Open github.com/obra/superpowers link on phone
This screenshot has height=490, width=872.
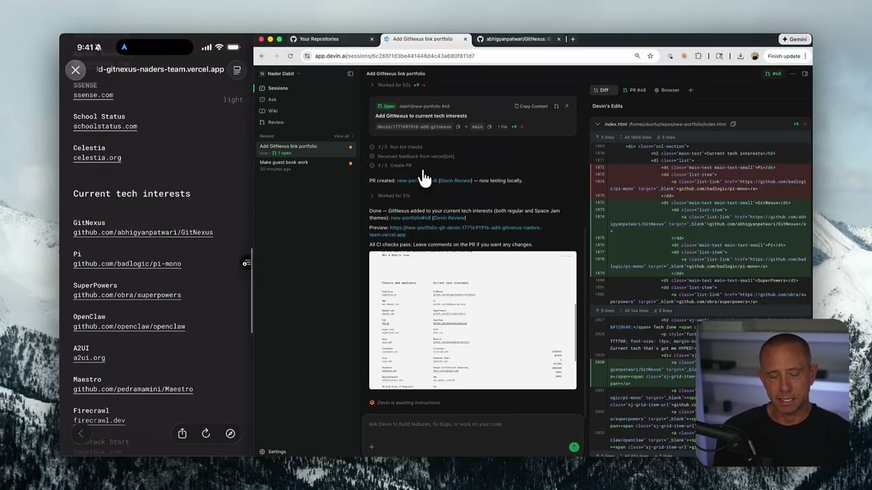click(x=127, y=295)
